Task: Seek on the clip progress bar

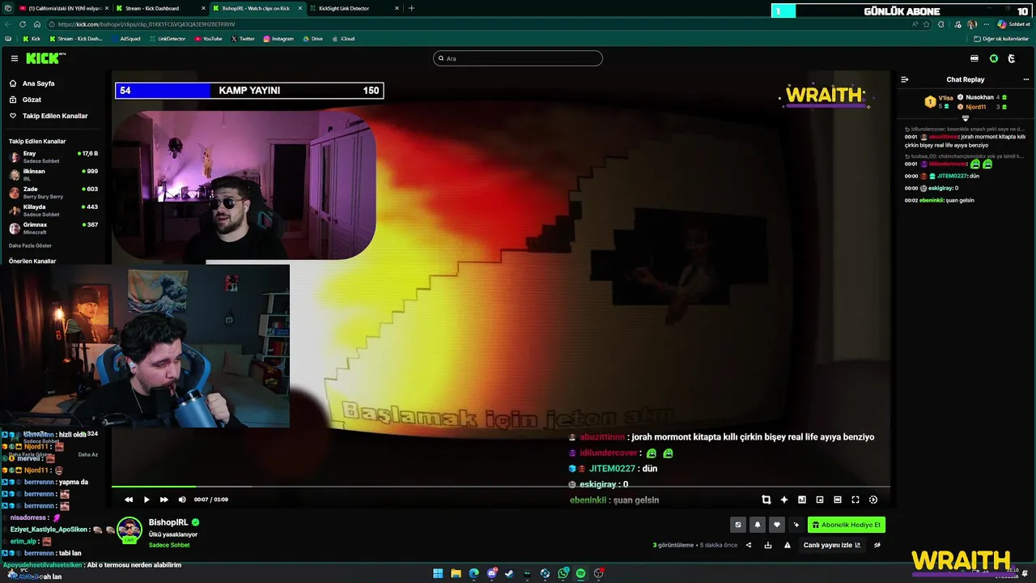Action: pos(500,487)
